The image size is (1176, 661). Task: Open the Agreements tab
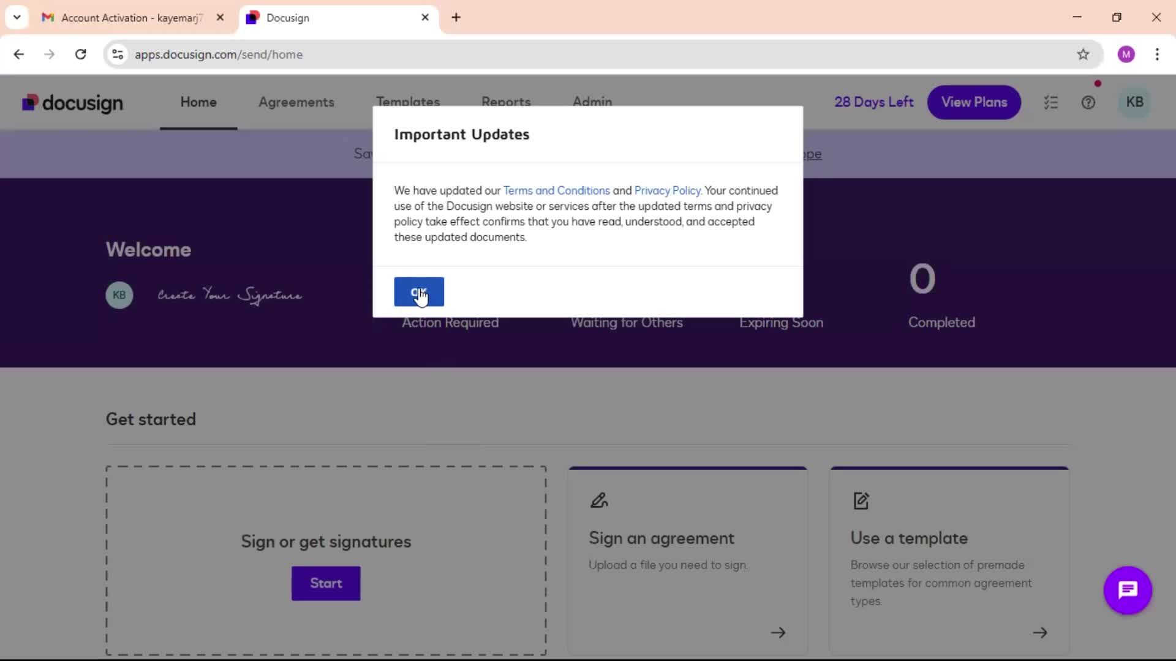click(x=296, y=102)
